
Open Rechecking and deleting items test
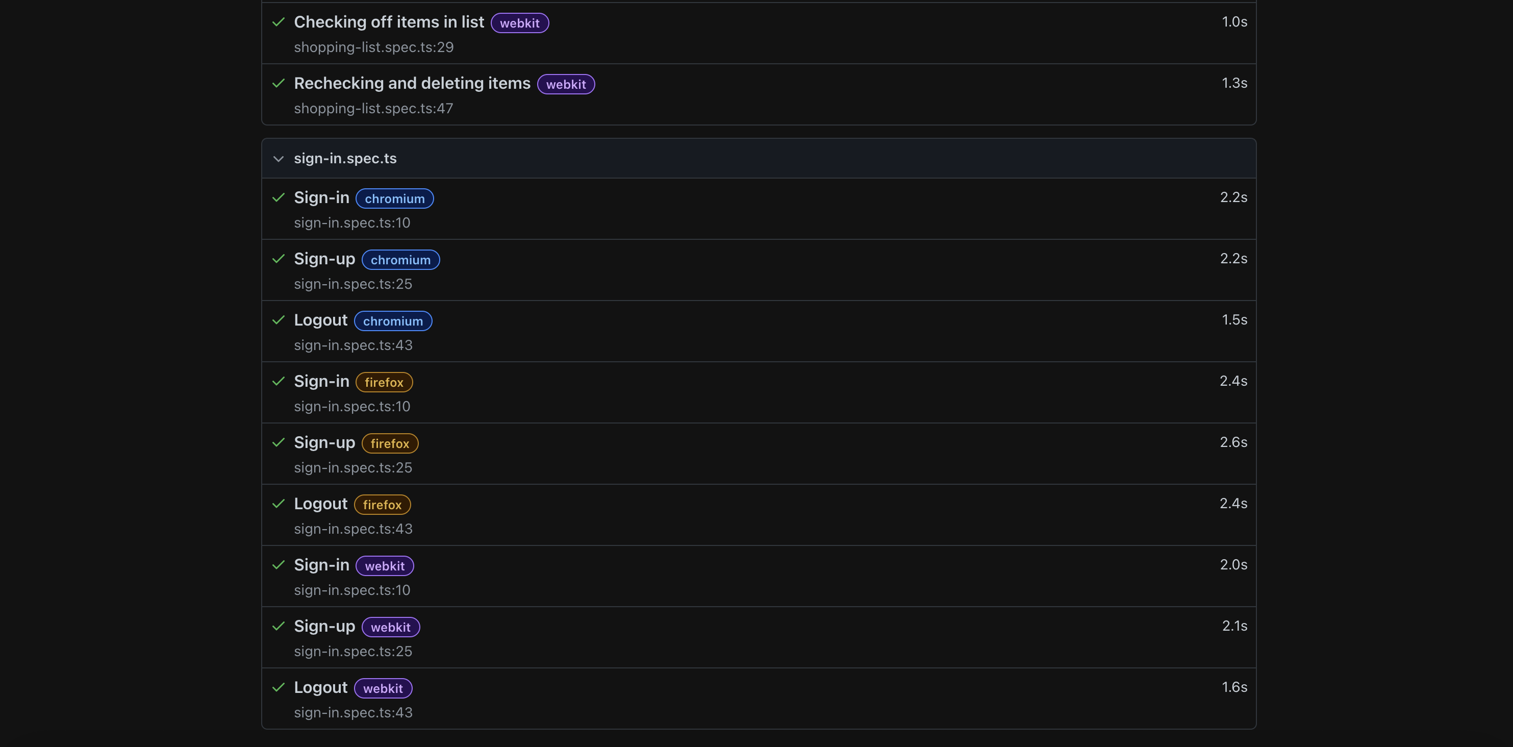click(412, 83)
